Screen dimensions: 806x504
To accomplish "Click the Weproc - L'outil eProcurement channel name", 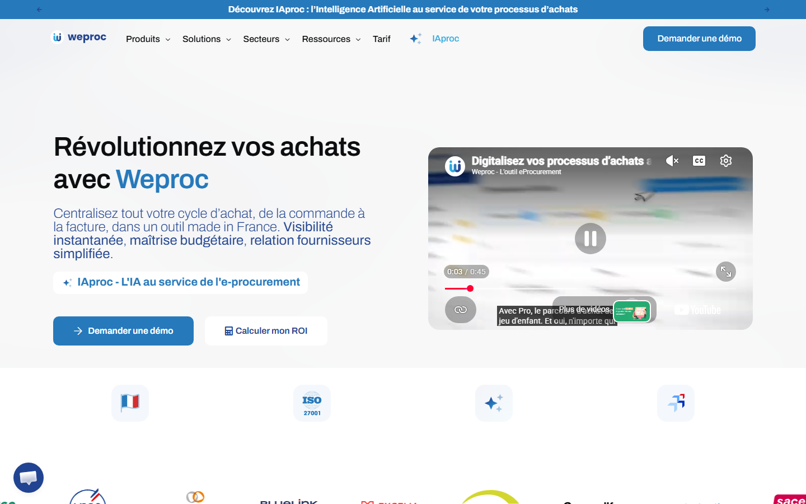I will click(x=516, y=172).
